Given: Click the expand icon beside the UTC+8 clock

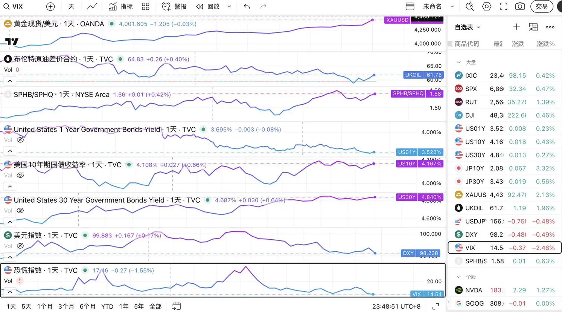Looking at the screenshot, I should pos(436,306).
